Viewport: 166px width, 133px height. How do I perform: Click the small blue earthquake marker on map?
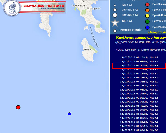(x=70, y=114)
